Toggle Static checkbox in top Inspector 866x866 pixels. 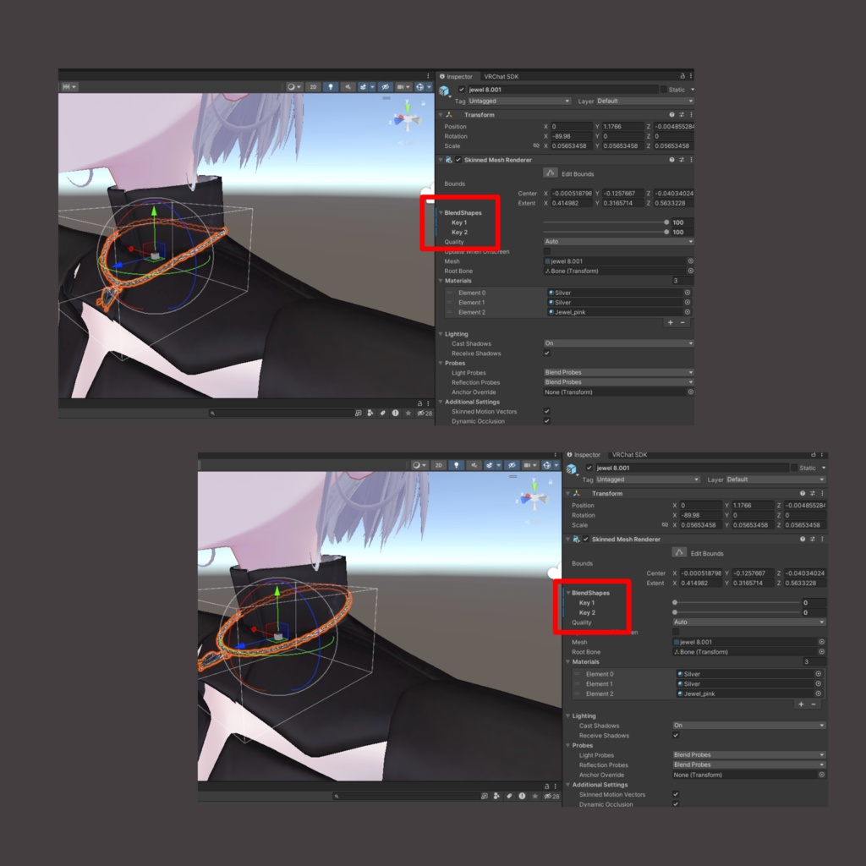(x=663, y=90)
